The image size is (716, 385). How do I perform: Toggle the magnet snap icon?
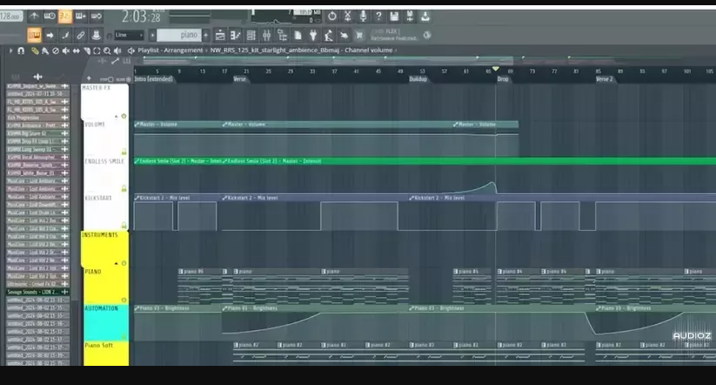[x=21, y=51]
